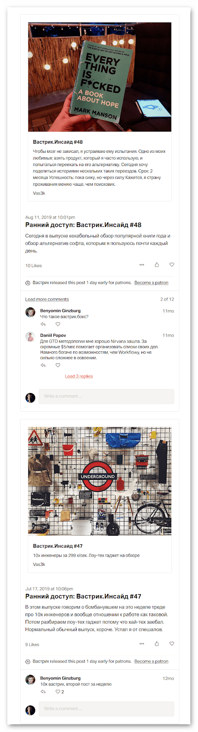Like Benyomin Ginzburg's 'вастрик.бокс' comment
Image resolution: width=198 pixels, height=732 pixels.
(58, 324)
